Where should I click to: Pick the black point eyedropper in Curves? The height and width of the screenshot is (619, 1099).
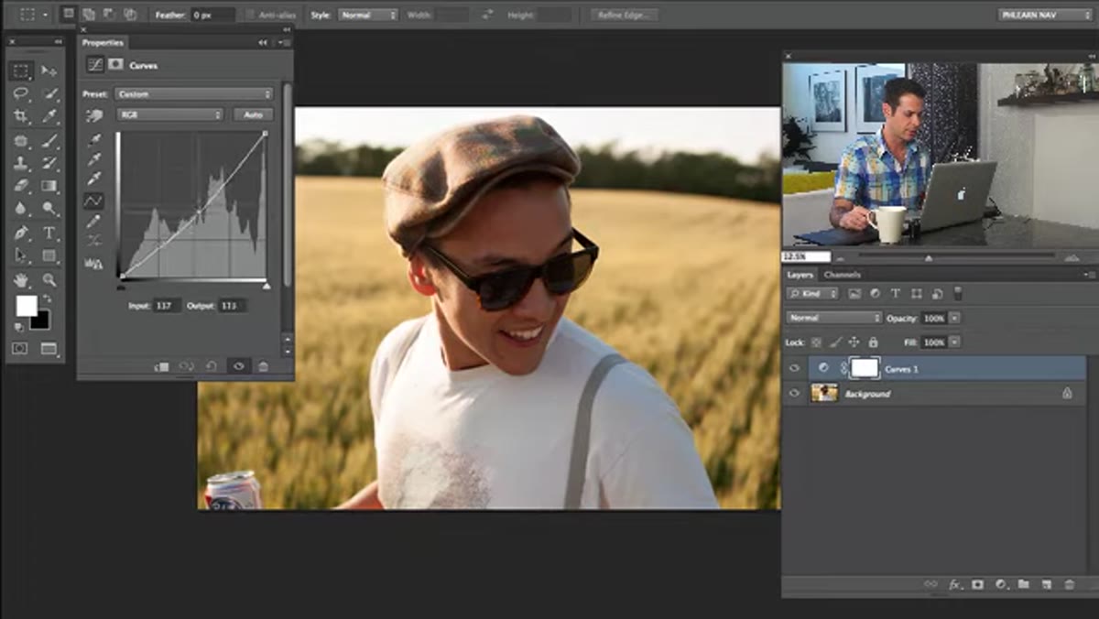tap(93, 140)
